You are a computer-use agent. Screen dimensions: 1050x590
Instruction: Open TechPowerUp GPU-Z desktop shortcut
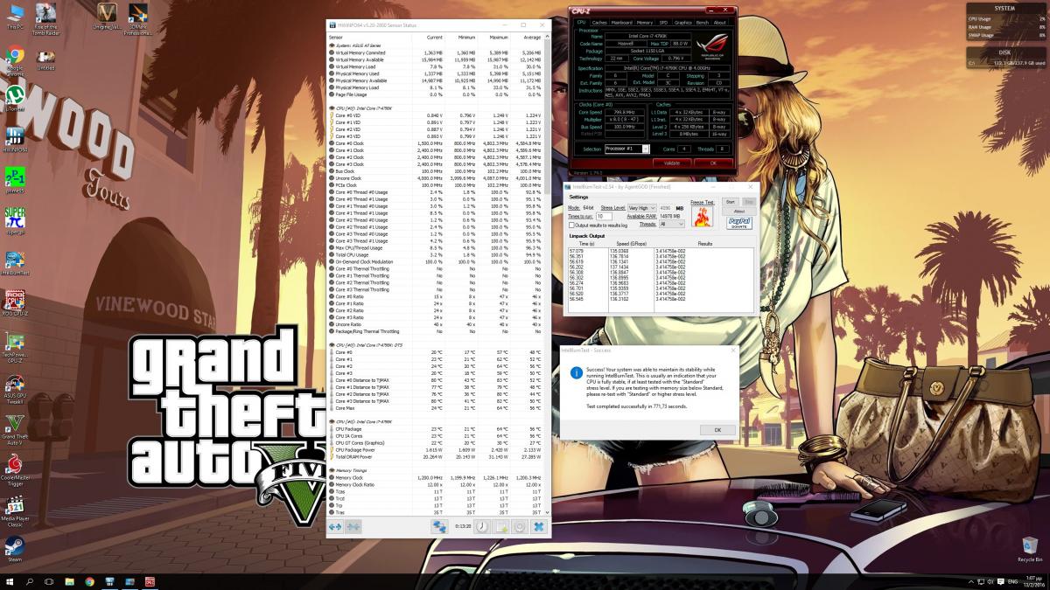pyautogui.click(x=14, y=345)
